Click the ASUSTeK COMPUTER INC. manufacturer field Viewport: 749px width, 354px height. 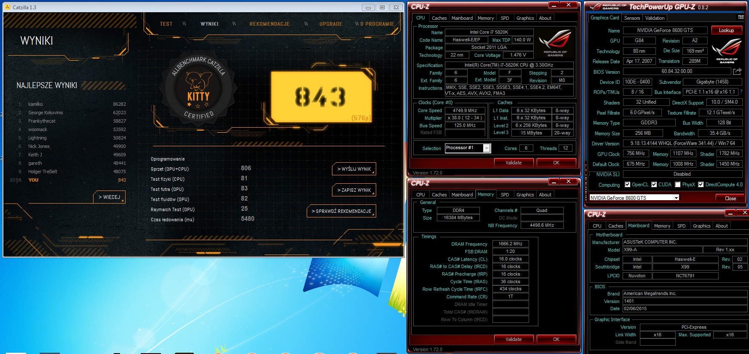pos(685,242)
